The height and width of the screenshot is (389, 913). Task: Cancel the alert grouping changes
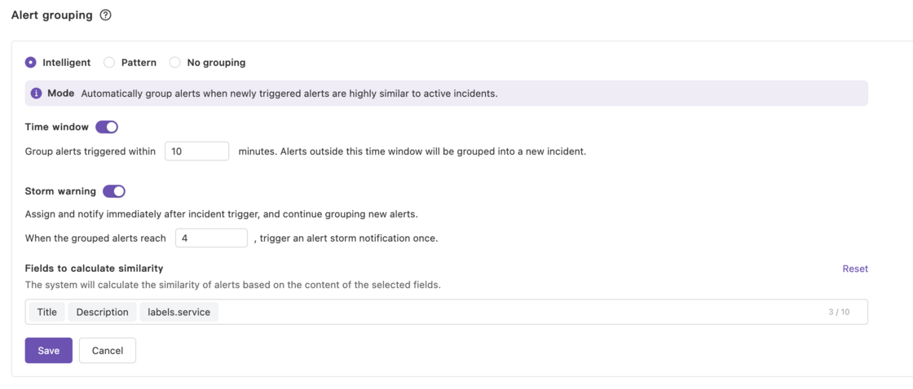(108, 351)
